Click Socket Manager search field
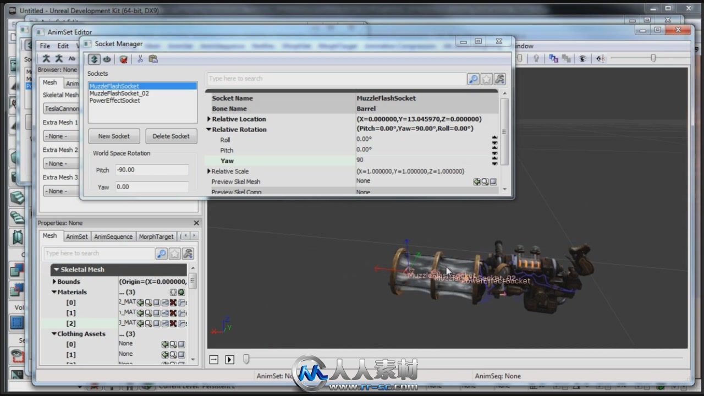 337,79
